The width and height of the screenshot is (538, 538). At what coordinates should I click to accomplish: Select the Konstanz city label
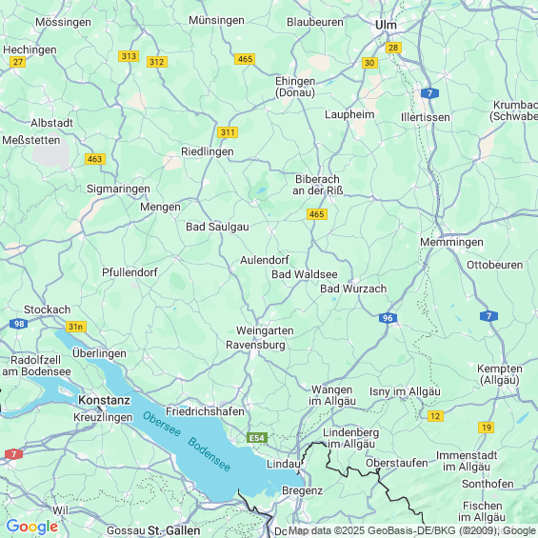105,400
